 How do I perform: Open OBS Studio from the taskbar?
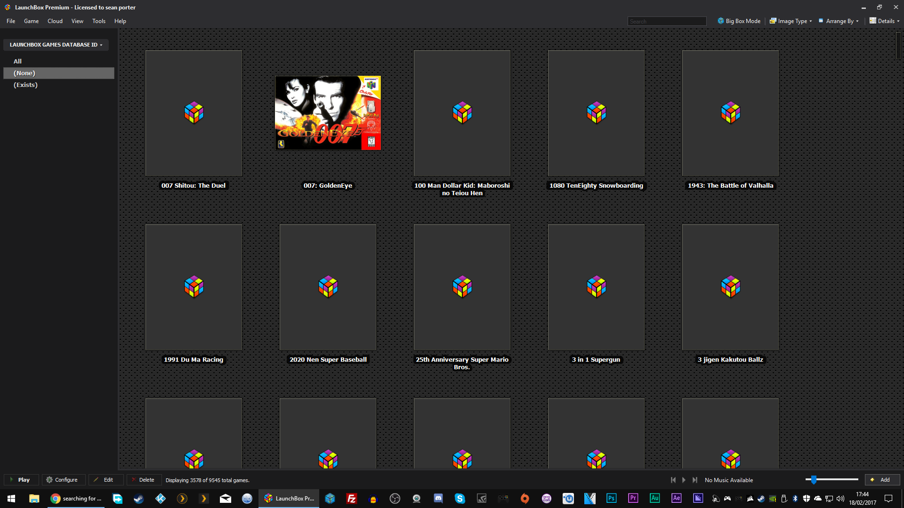[395, 499]
